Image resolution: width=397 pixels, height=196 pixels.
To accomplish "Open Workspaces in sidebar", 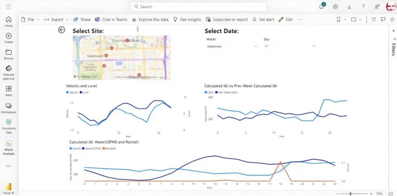I will point(9,108).
